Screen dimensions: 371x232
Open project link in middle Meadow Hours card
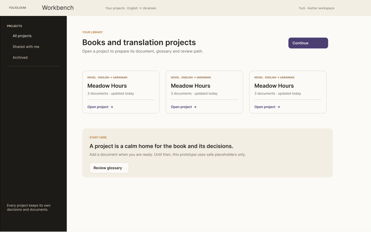[x=184, y=107]
